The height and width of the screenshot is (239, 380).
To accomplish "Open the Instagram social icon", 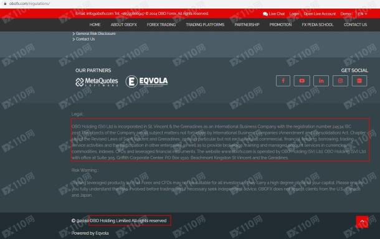I will [340, 81].
